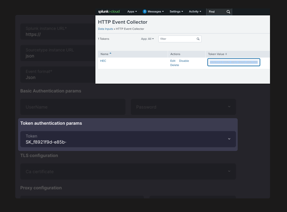Expand the App: All dropdown
This screenshot has height=212, width=287.
pos(147,39)
